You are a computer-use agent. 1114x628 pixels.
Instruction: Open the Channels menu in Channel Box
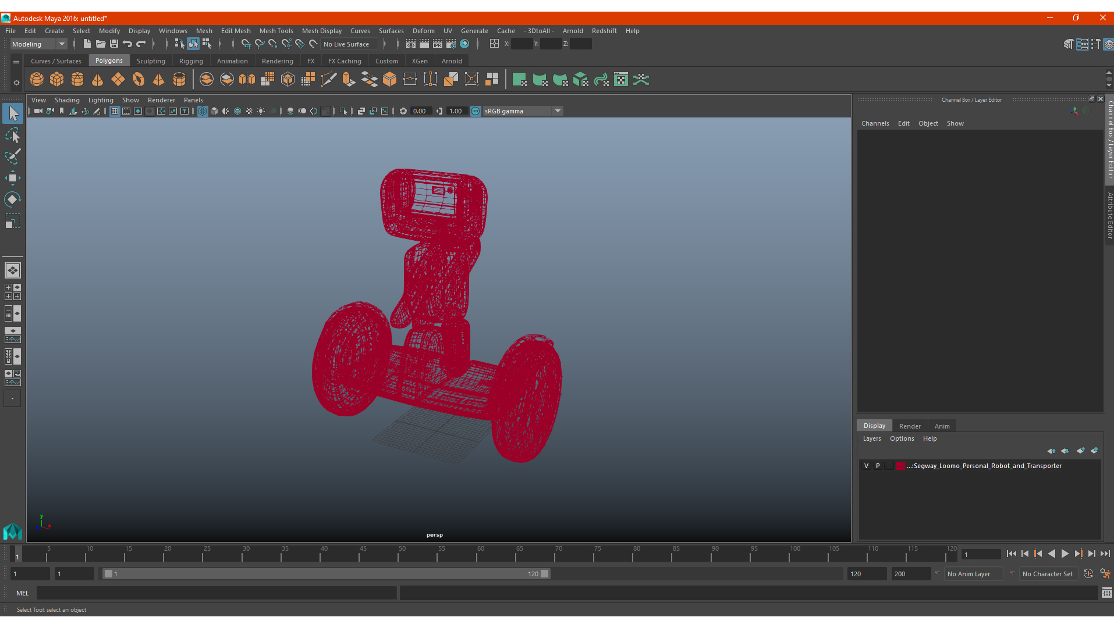pyautogui.click(x=875, y=123)
